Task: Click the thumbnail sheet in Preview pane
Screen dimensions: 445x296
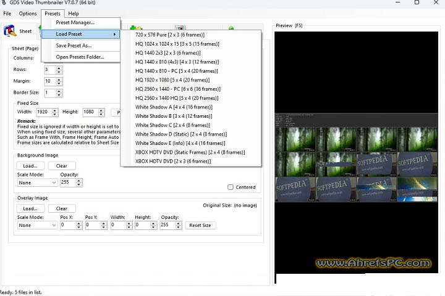Action: (x=356, y=157)
